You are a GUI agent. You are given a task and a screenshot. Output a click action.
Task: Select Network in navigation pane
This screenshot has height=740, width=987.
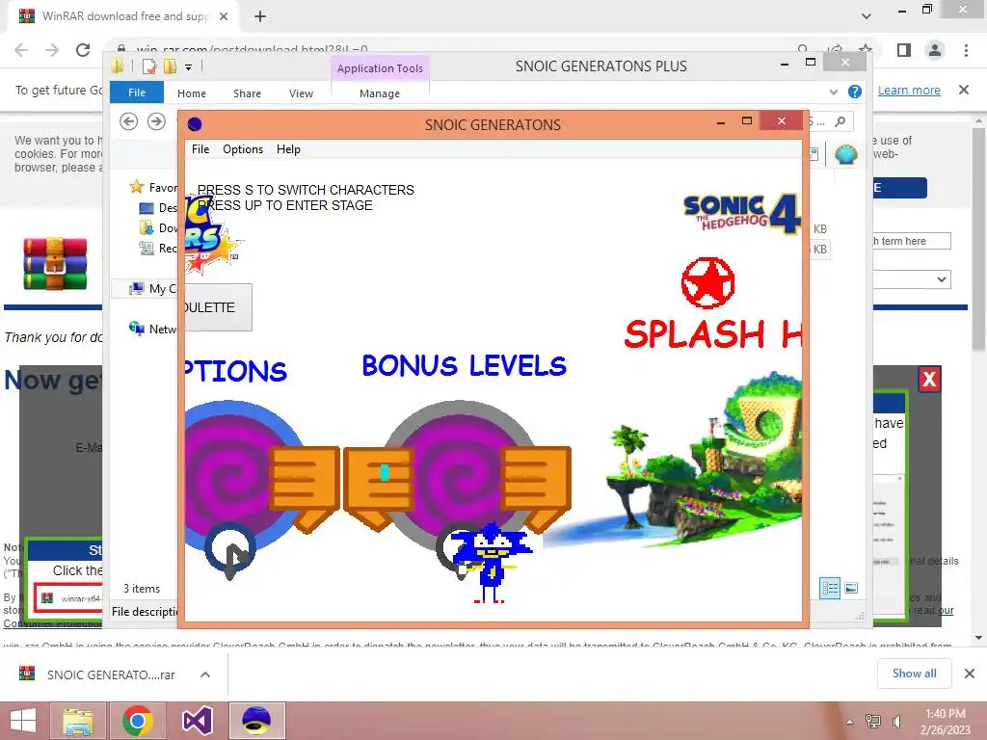152,329
